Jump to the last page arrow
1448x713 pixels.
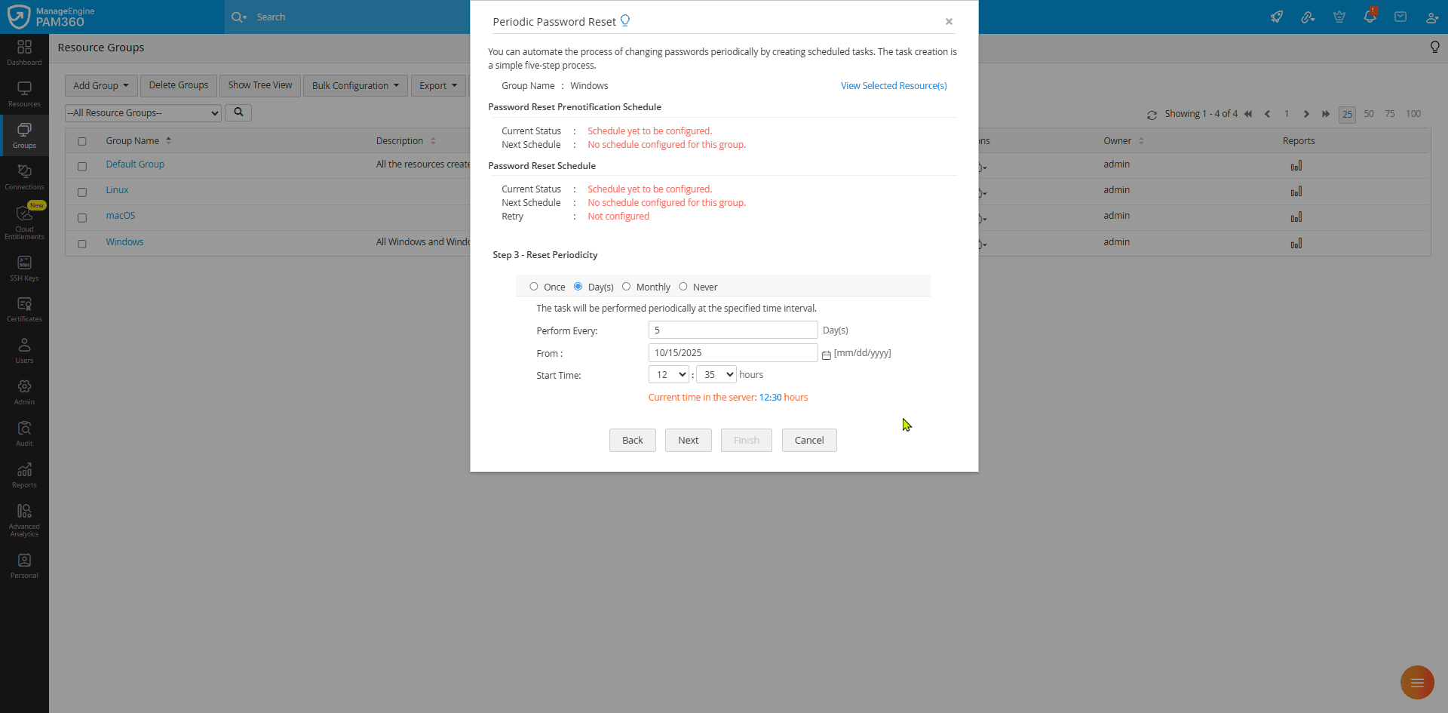point(1326,114)
